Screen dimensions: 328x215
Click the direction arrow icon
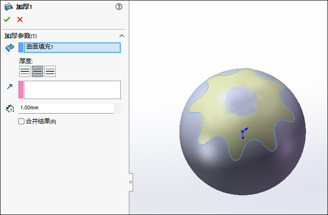[x=10, y=86]
